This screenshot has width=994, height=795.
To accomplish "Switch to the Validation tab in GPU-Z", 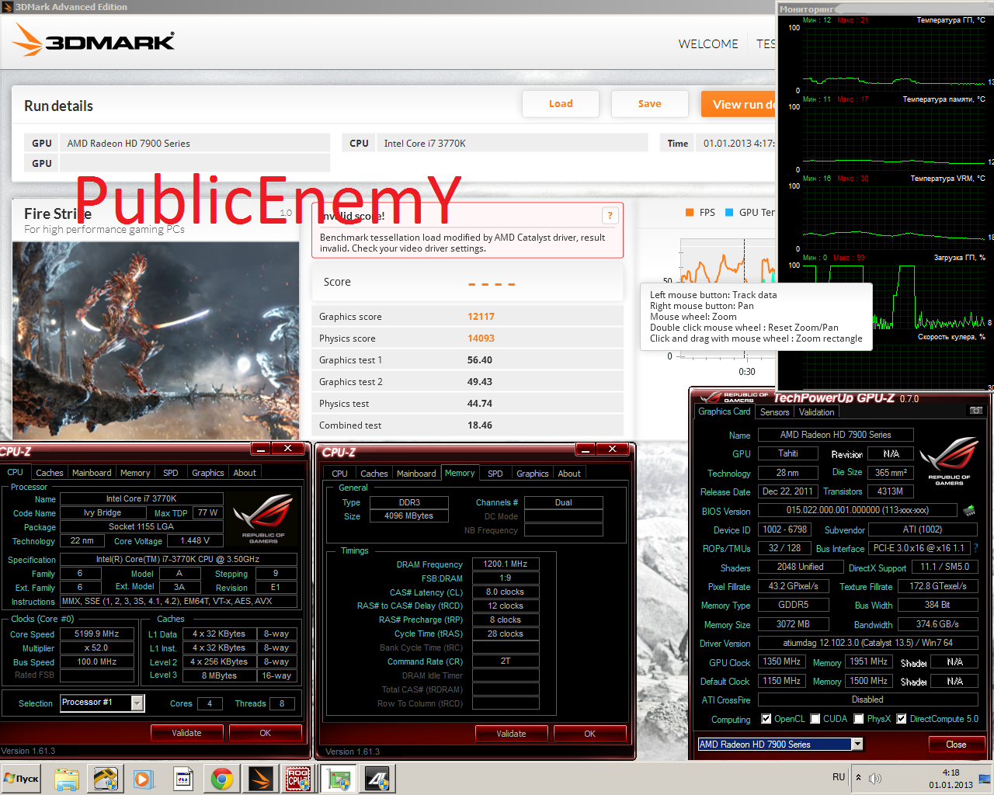I will point(816,412).
